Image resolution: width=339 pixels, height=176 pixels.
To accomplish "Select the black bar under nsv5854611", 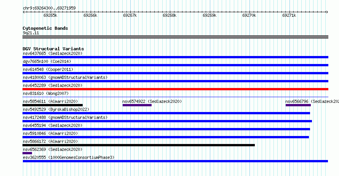I will (x=53, y=105).
